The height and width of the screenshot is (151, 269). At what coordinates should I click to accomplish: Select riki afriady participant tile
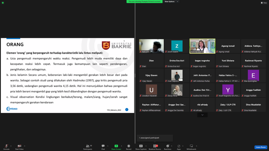tap(203, 105)
